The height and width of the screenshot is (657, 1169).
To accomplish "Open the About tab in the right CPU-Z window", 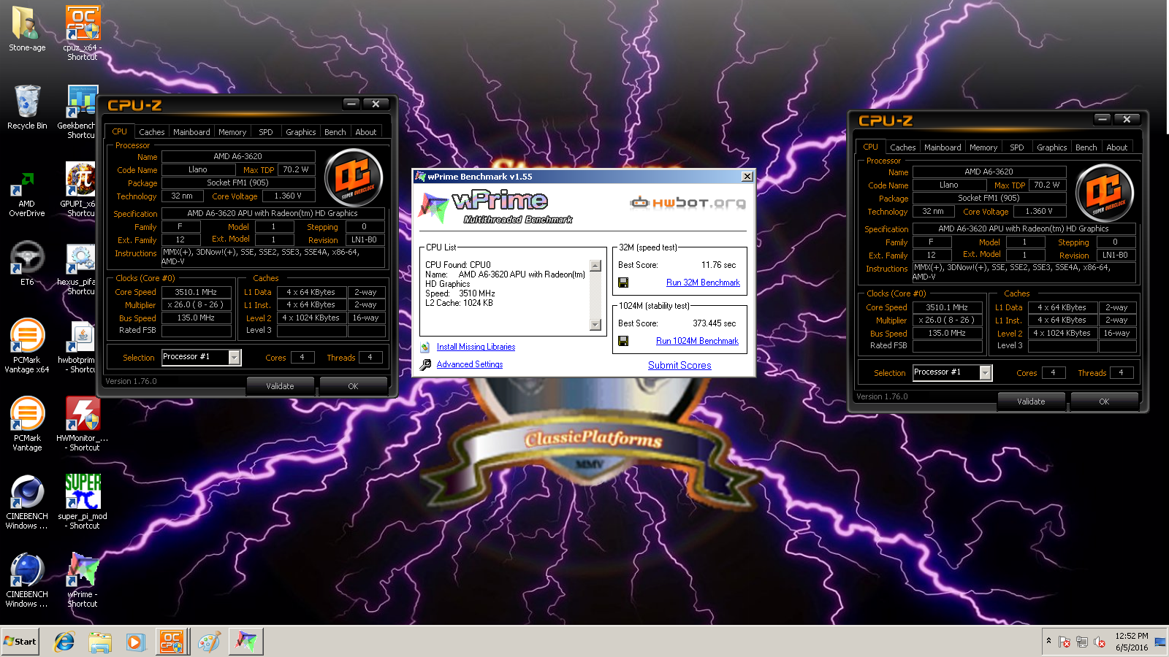I will (x=1117, y=147).
